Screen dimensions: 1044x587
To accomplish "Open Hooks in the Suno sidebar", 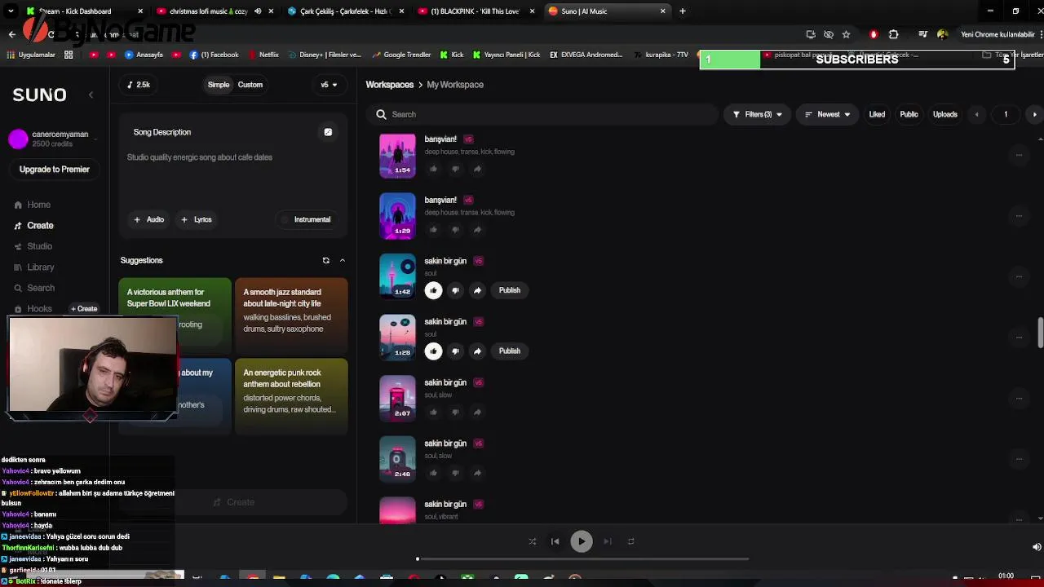I will point(33,309).
